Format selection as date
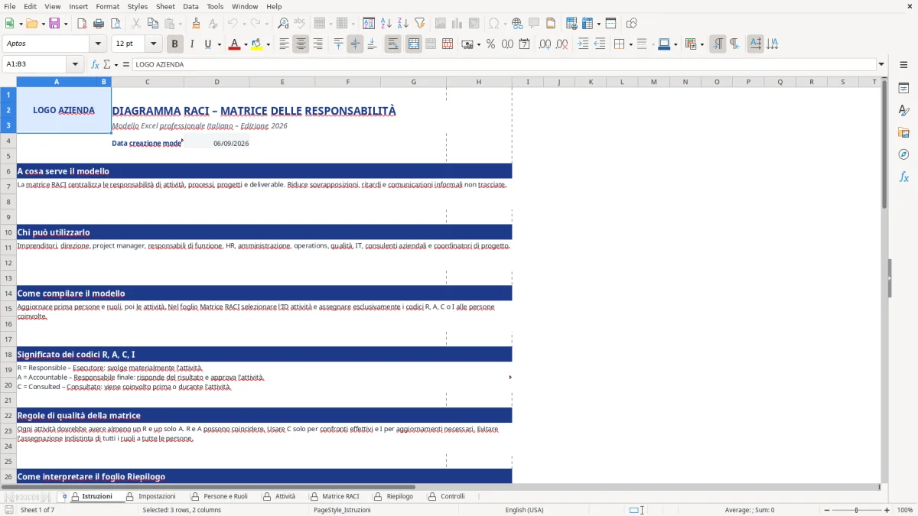The image size is (918, 516). click(x=524, y=44)
